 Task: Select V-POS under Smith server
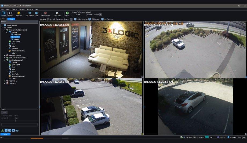pos(14,72)
